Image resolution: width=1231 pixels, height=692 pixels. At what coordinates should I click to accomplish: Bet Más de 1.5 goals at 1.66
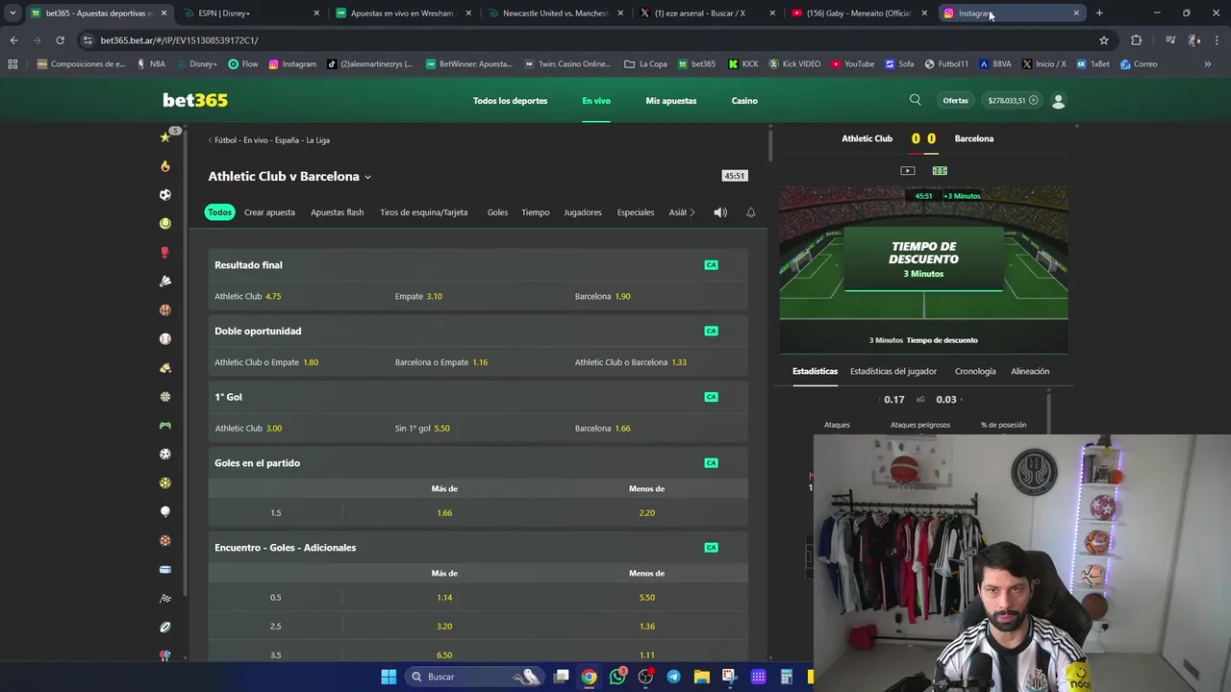coord(444,513)
